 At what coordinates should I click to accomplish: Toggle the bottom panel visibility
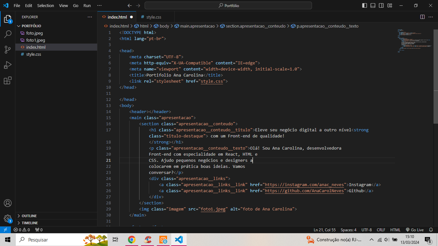[373, 5]
